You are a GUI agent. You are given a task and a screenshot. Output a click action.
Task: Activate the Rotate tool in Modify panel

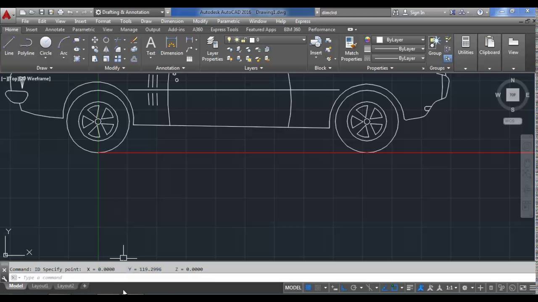[106, 40]
